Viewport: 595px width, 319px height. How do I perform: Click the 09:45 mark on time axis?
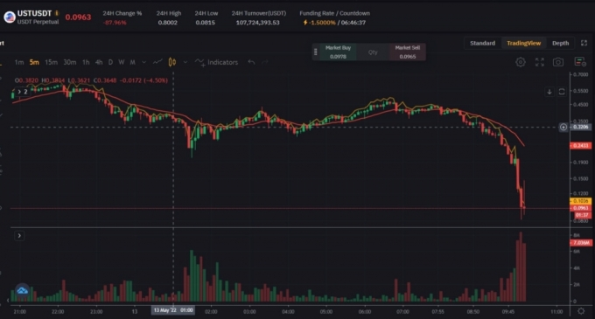[x=508, y=312]
